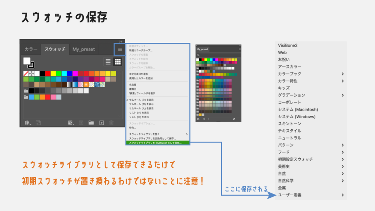Screen dimensions: 375x211
Task: Open the Swatch Libraries menu icon
Action: pyautogui.click(x=28, y=122)
